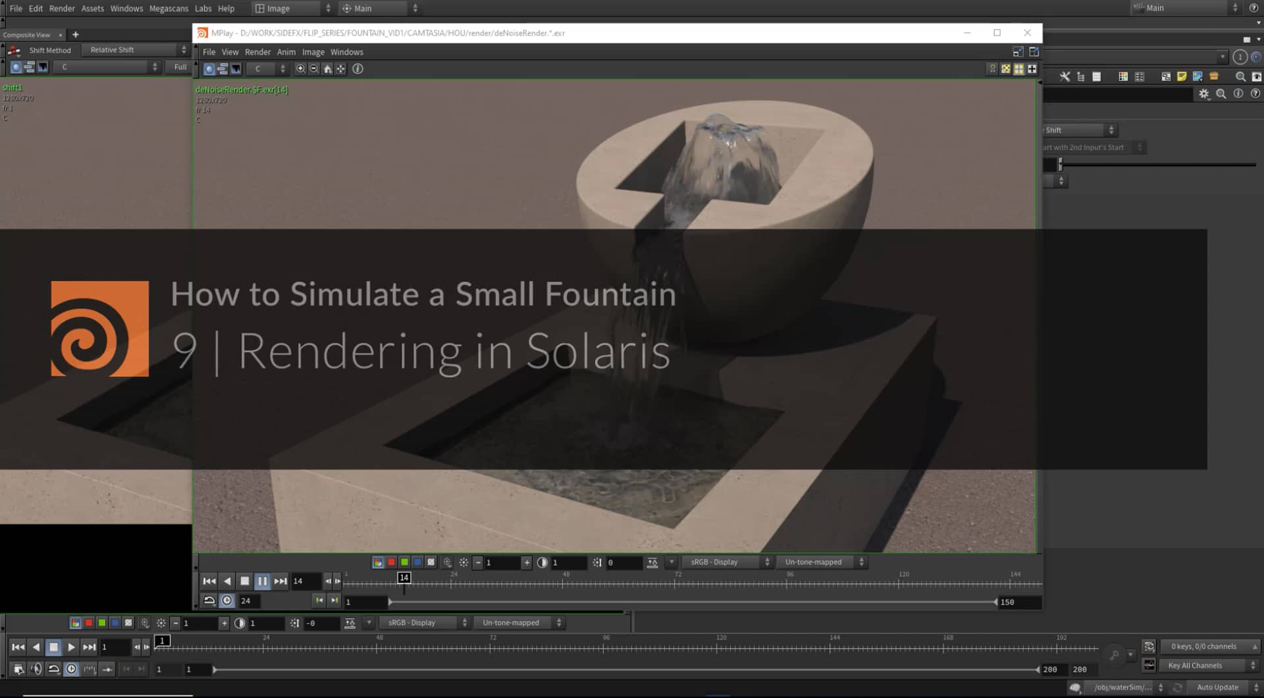Select the zoom-in tool in MPlay toolbar

point(301,68)
